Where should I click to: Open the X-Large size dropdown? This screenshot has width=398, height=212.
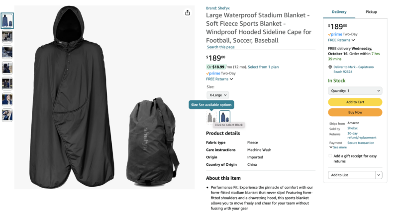218,95
